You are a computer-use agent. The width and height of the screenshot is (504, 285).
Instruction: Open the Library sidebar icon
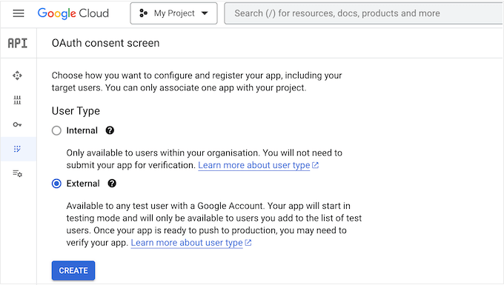point(17,100)
